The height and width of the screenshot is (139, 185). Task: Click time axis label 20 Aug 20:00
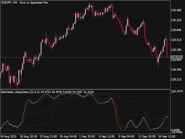click(x=29, y=137)
